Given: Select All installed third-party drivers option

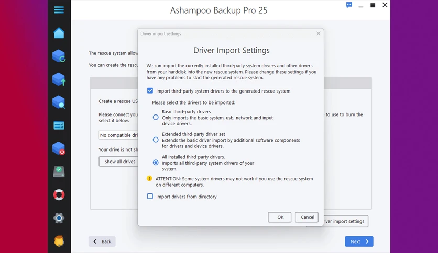Looking at the screenshot, I should (156, 163).
